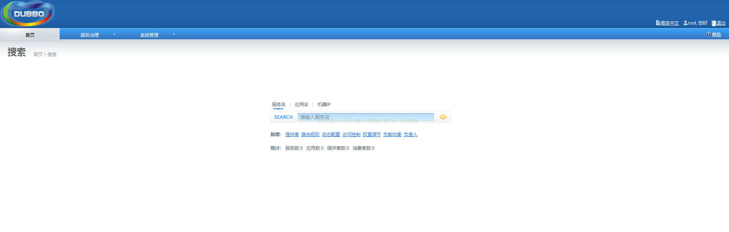Add new 访问控制 access control
This screenshot has height=232, width=729.
point(351,135)
